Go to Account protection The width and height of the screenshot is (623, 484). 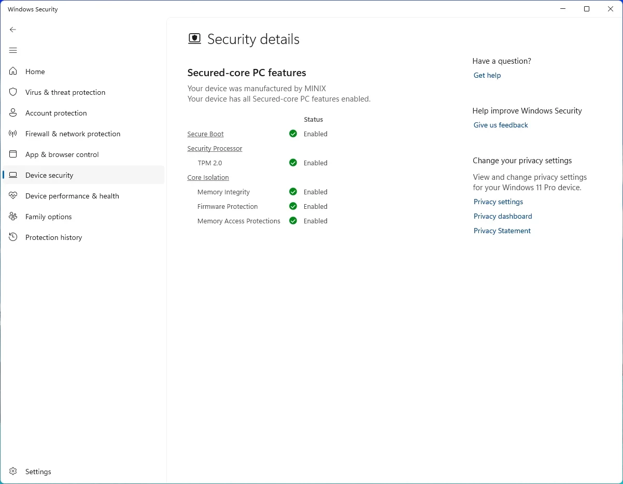[x=83, y=113]
